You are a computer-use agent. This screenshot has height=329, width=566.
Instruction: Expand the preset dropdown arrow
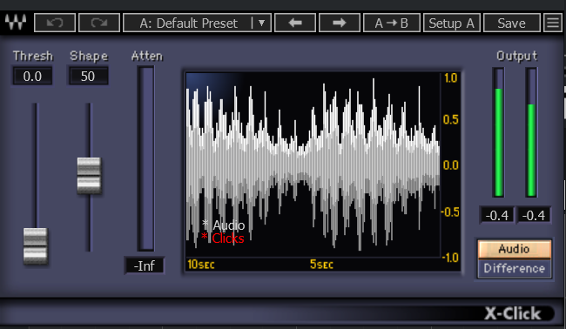coord(262,23)
